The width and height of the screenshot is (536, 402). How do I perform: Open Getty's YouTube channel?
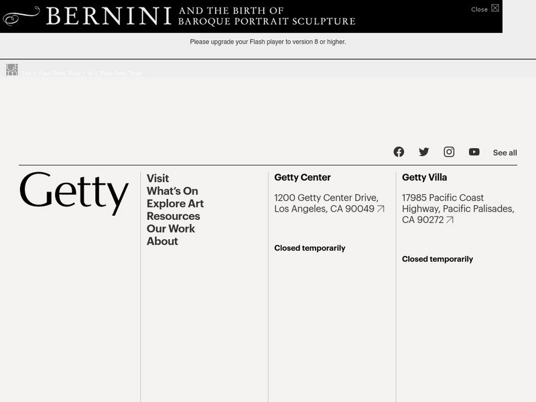(x=475, y=152)
